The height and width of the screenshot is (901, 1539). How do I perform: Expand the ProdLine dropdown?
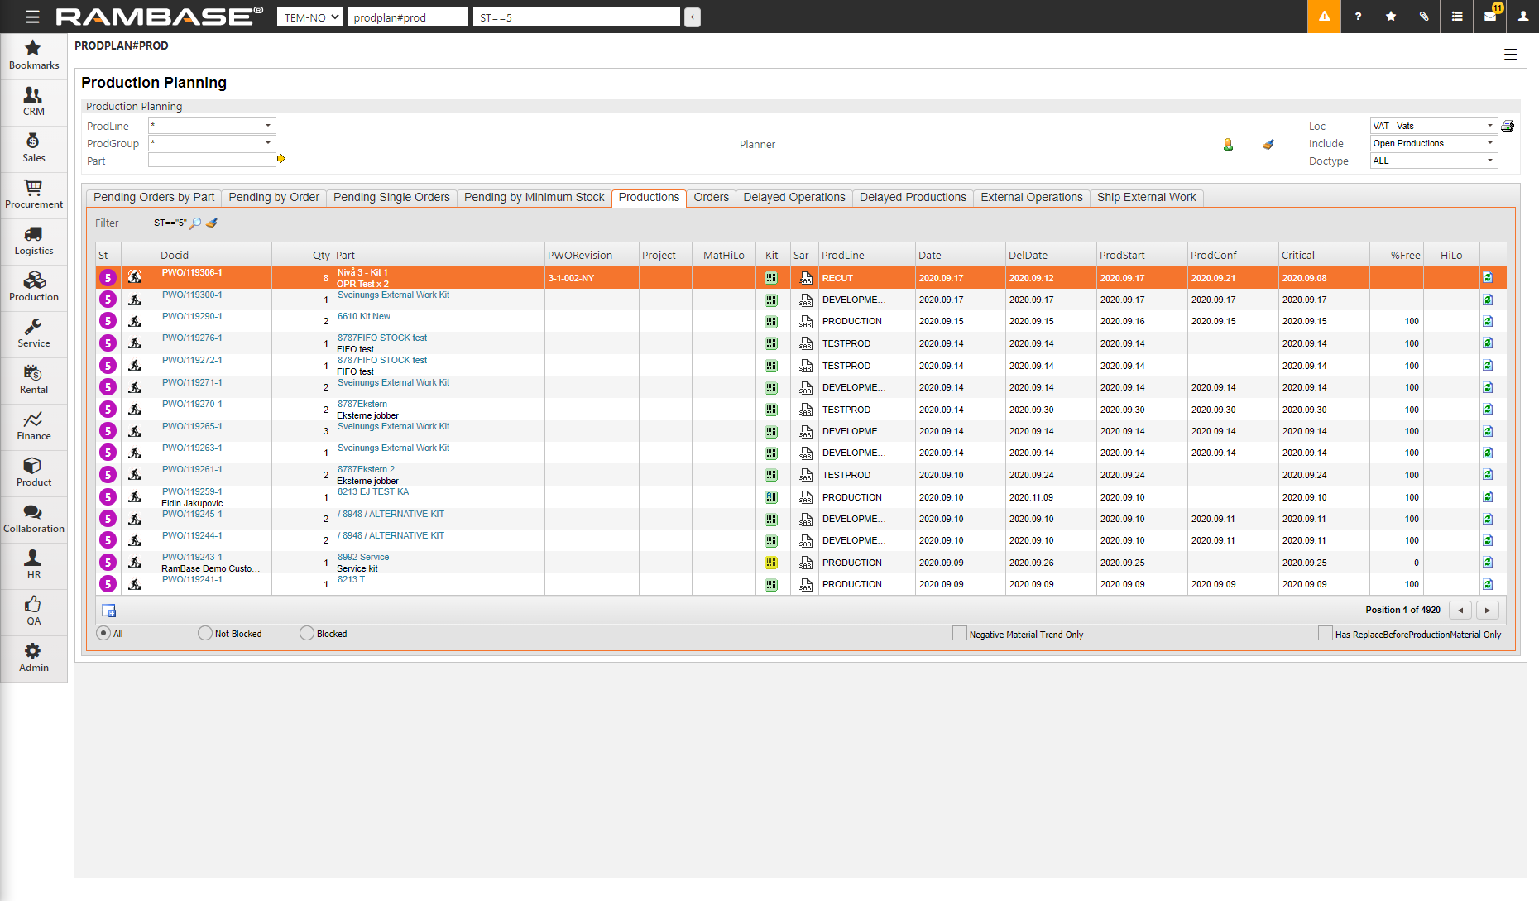point(267,126)
